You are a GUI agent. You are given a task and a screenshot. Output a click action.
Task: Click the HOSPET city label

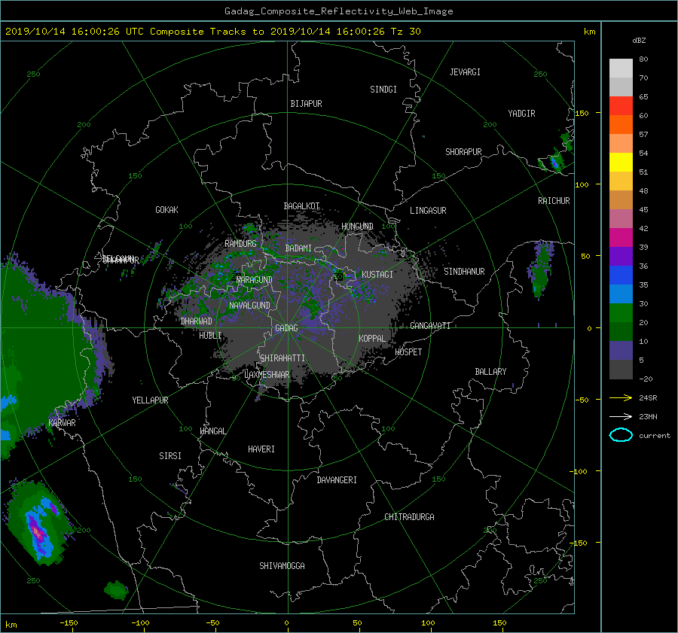(x=408, y=352)
